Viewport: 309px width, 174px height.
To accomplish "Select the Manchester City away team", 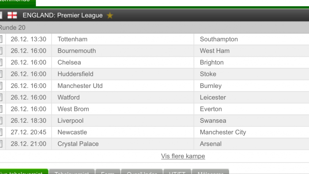I will pos(223,132).
